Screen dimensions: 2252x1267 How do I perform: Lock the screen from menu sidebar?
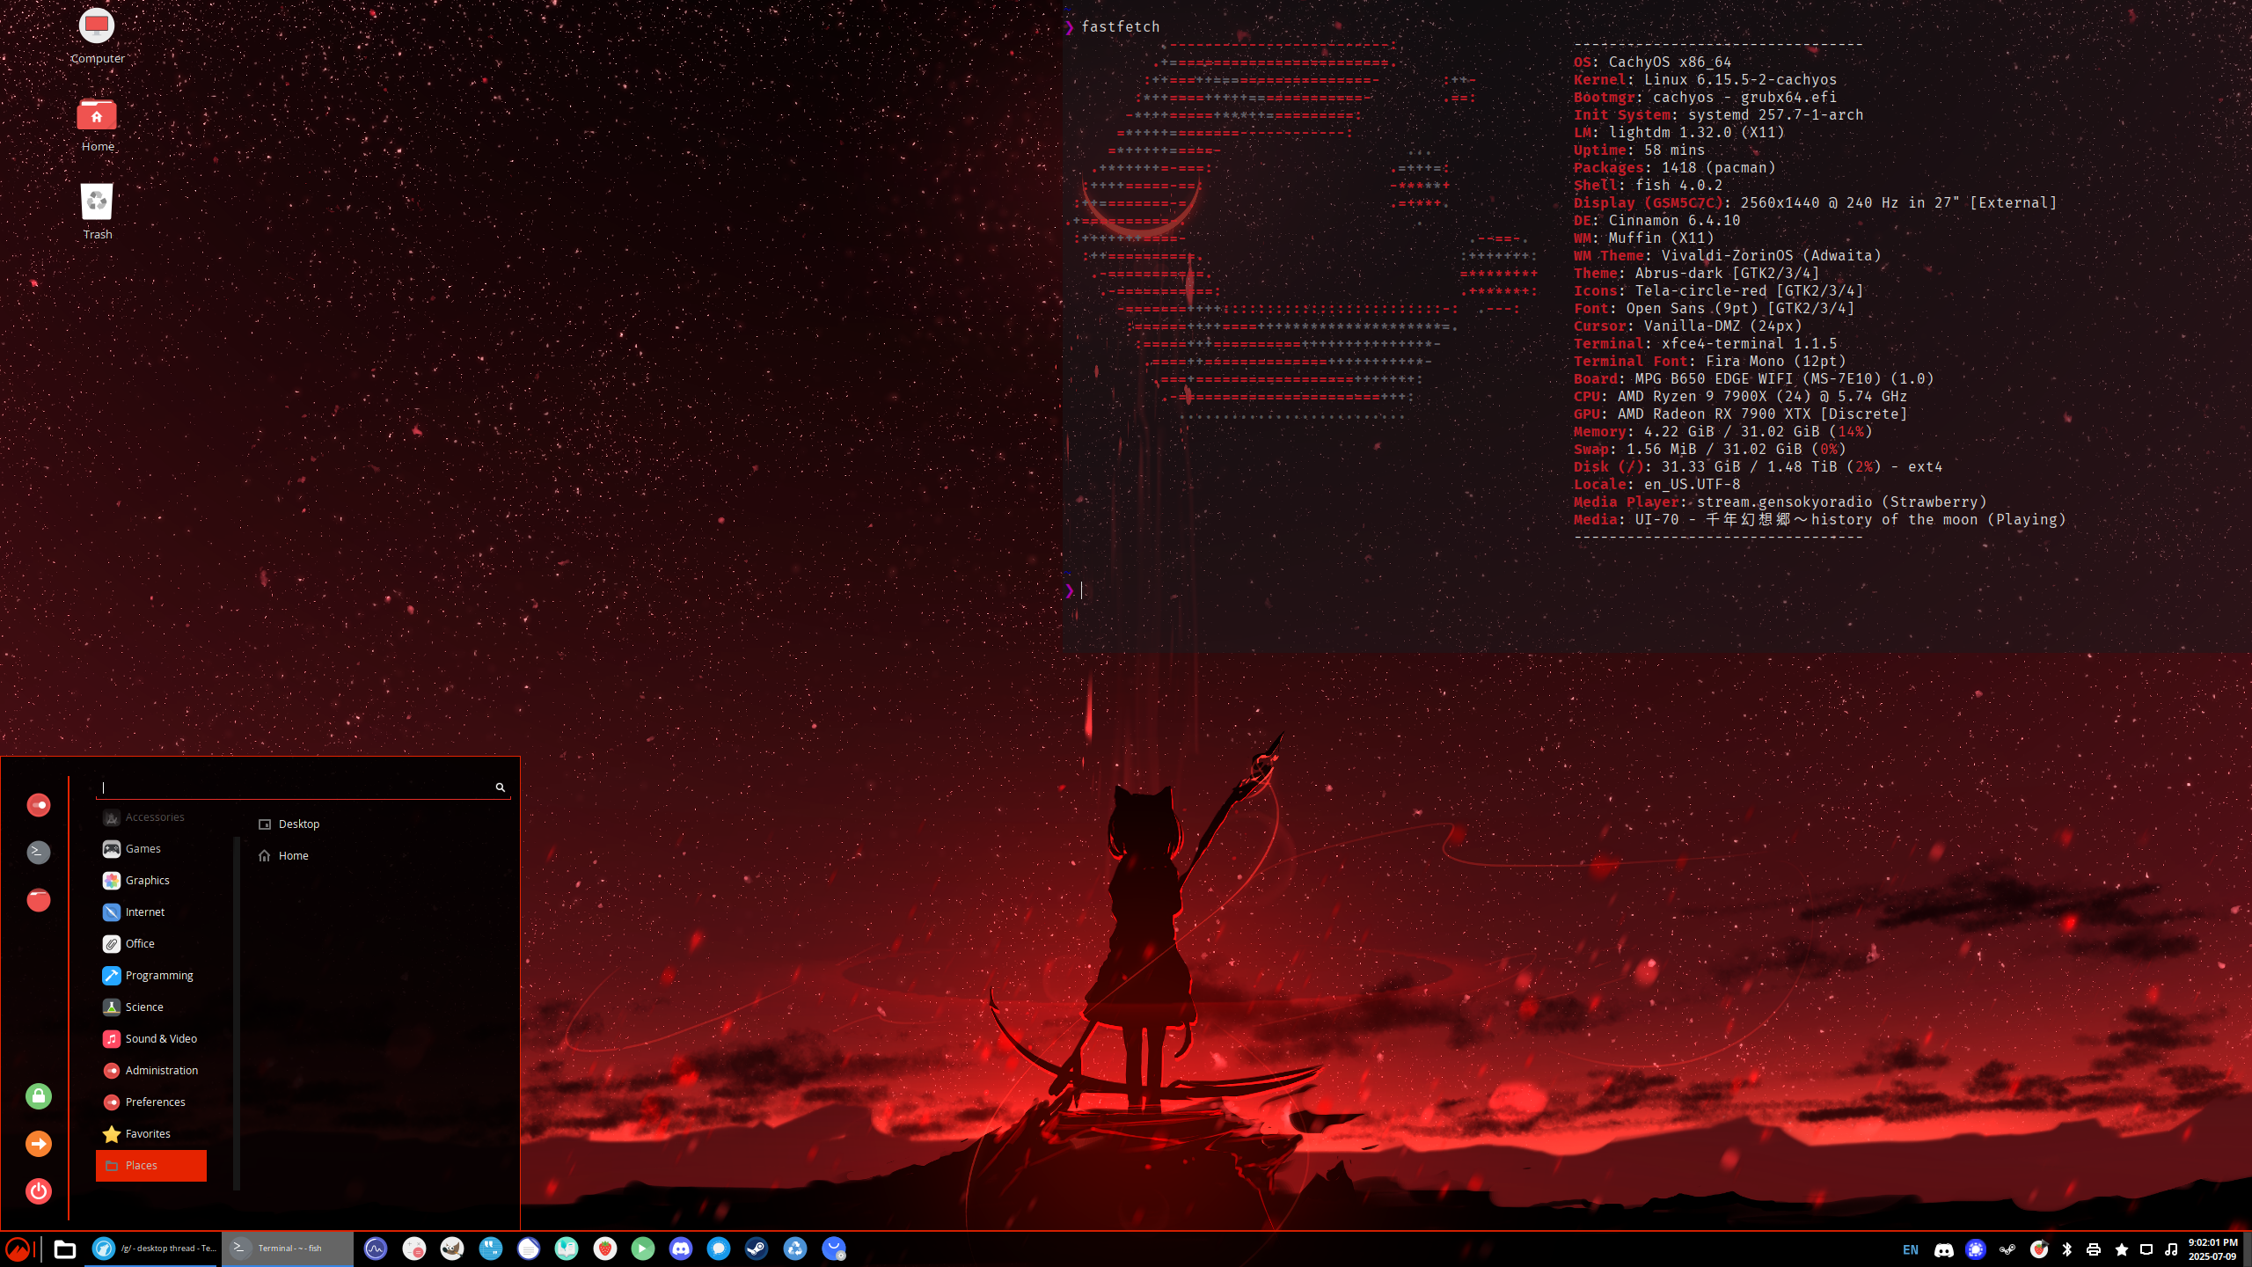tap(39, 1096)
